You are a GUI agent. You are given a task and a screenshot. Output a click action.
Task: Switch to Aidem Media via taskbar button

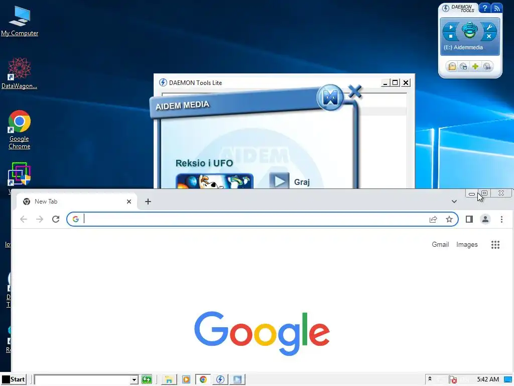coord(237,380)
